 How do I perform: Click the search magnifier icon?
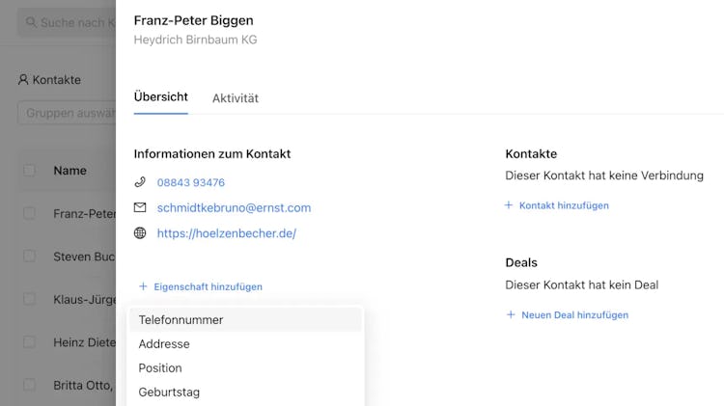tap(32, 21)
